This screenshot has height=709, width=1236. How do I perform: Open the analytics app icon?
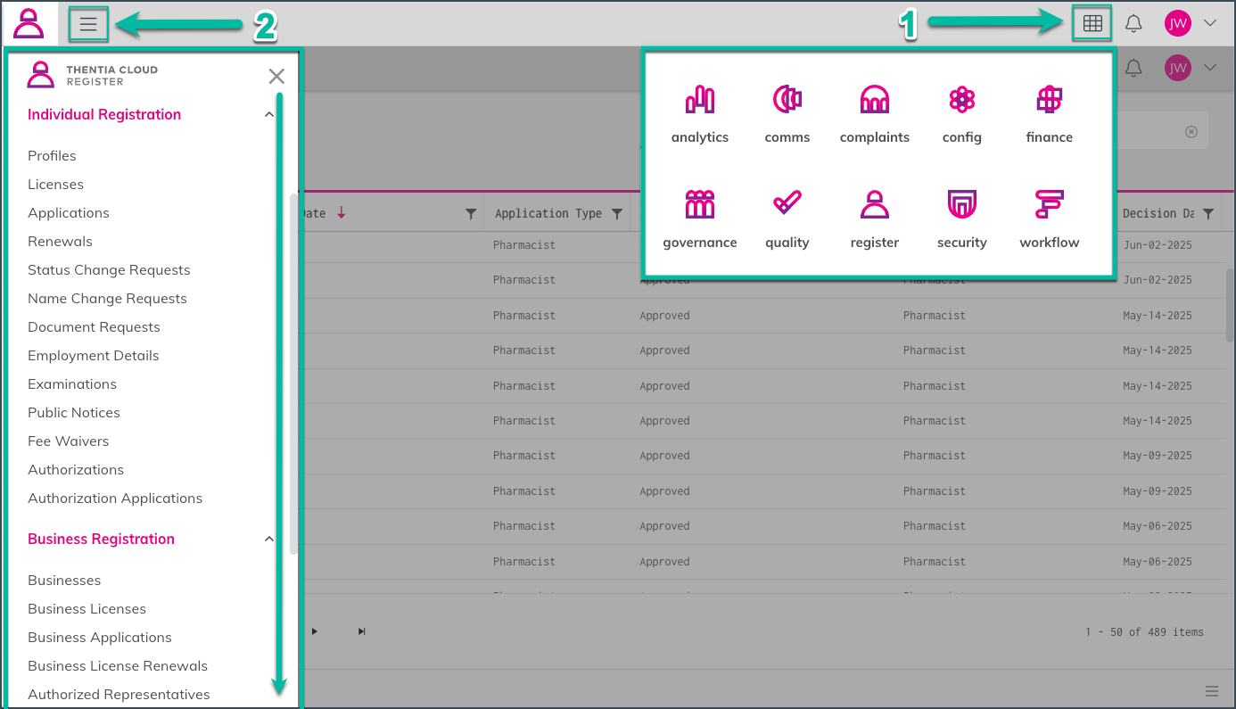(700, 114)
